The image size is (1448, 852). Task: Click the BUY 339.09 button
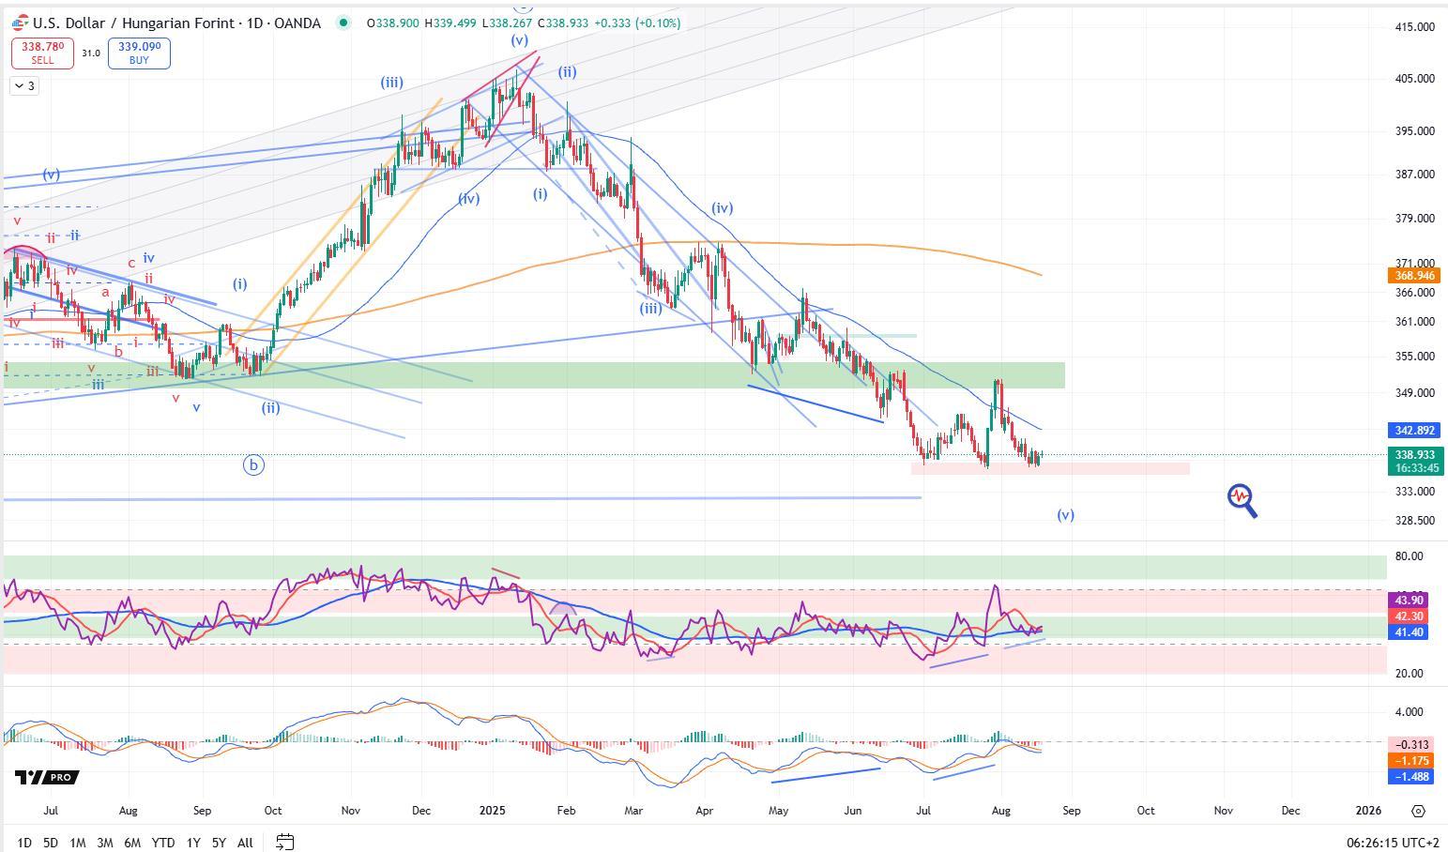(x=139, y=53)
